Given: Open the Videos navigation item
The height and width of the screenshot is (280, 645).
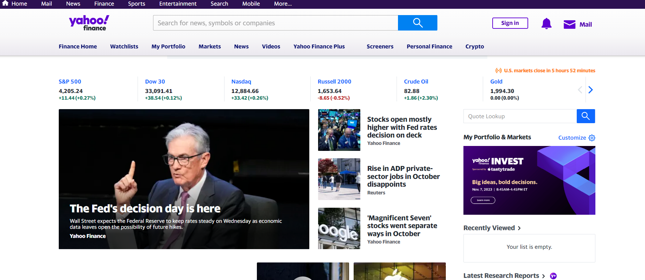Looking at the screenshot, I should tap(271, 46).
